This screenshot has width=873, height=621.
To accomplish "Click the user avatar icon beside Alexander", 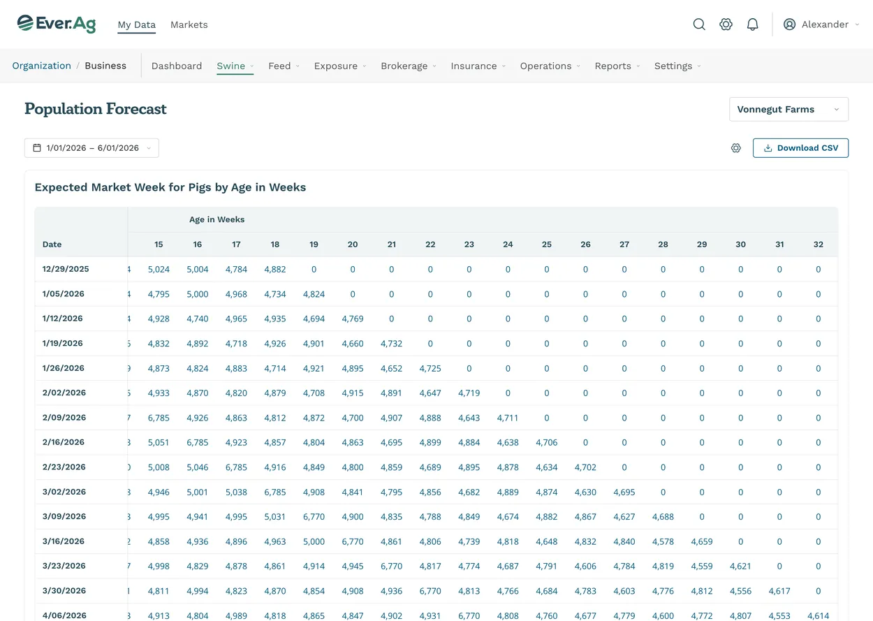I will (790, 24).
